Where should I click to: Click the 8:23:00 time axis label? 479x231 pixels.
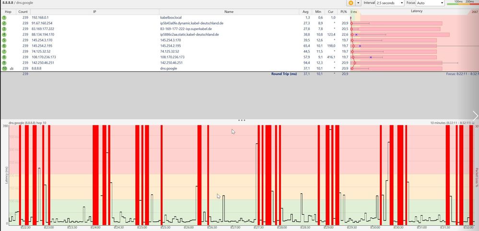coord(48,227)
